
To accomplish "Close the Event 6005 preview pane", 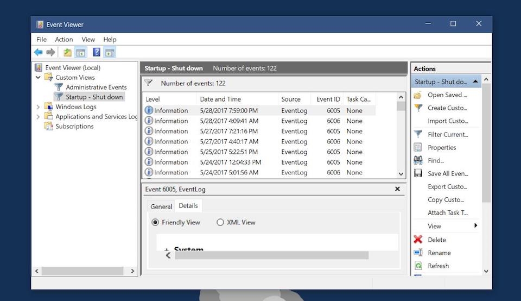I will [x=397, y=189].
